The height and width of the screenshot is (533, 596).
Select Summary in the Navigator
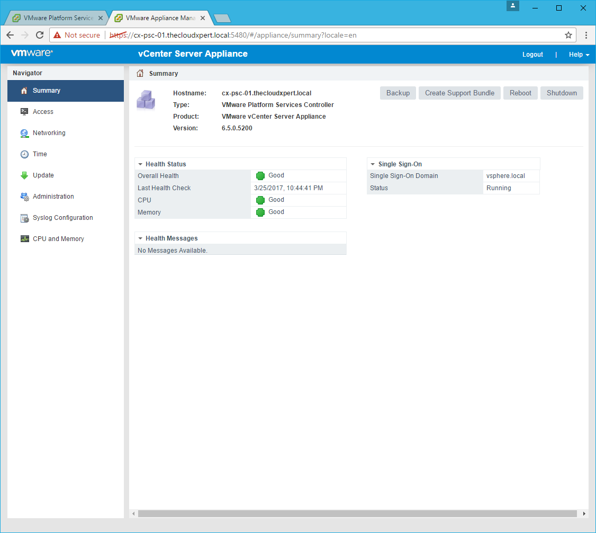pos(47,91)
